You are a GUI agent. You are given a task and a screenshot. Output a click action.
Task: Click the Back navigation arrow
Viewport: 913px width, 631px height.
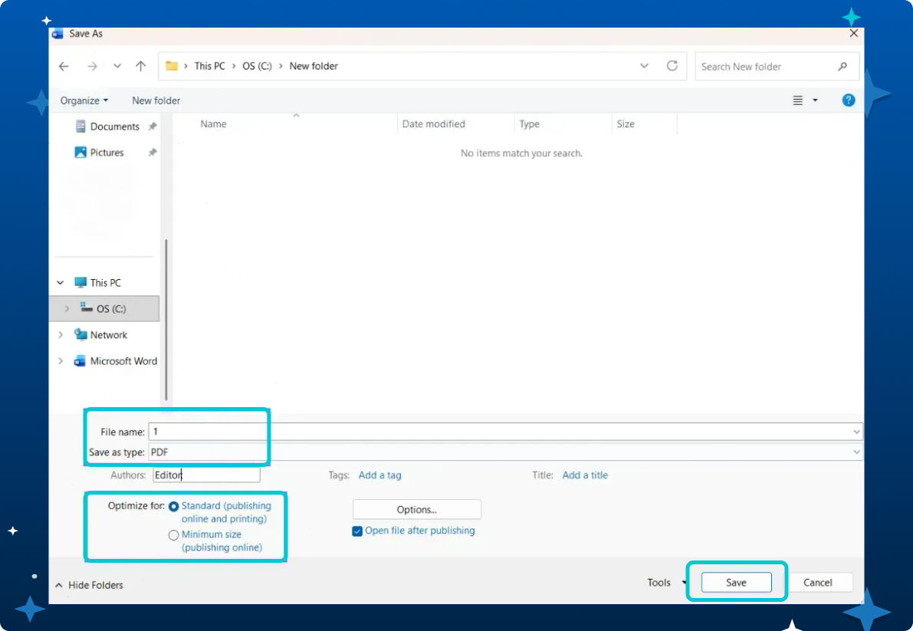tap(64, 66)
